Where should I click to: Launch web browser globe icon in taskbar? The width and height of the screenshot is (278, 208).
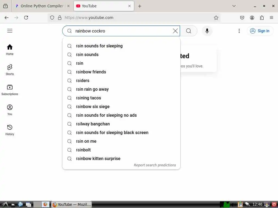coord(20,204)
